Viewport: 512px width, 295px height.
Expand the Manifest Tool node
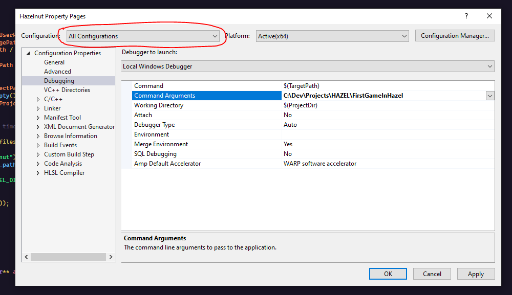click(x=38, y=118)
